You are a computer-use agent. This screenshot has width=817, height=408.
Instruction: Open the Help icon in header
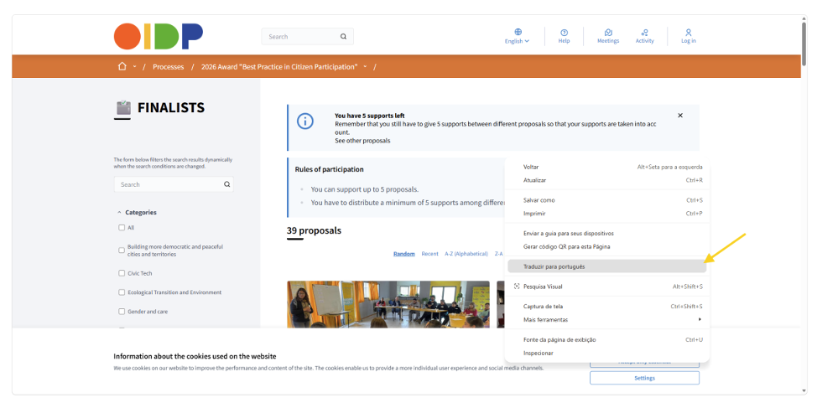[564, 33]
